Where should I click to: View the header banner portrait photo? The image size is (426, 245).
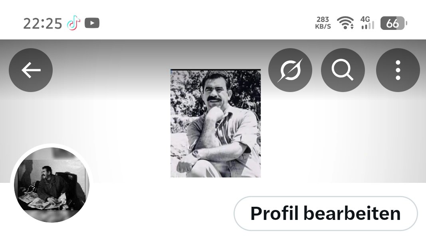216,123
